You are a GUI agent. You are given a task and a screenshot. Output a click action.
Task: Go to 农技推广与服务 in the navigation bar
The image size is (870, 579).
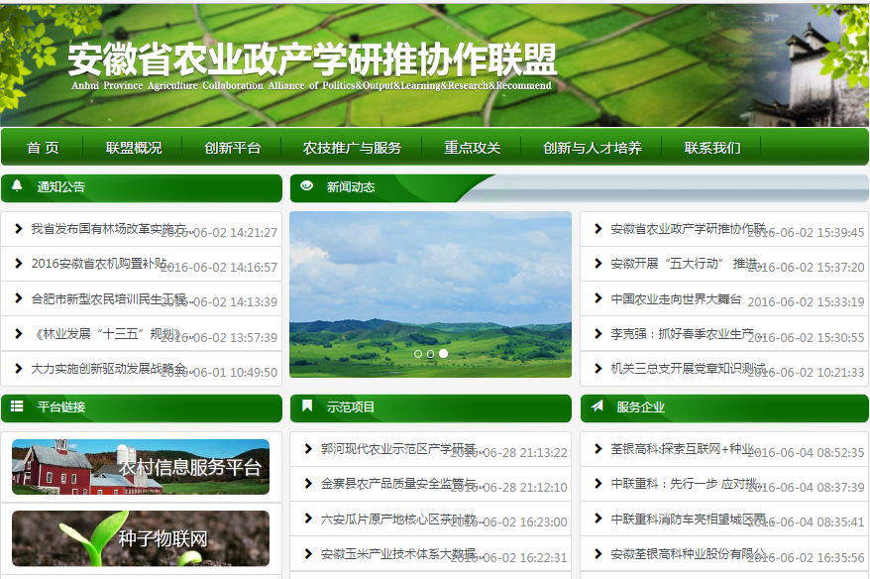click(x=352, y=148)
